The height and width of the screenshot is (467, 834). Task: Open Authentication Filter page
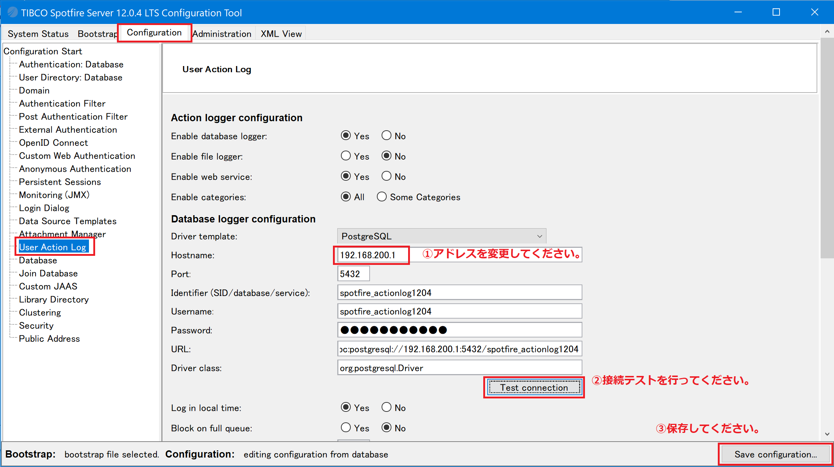(62, 103)
